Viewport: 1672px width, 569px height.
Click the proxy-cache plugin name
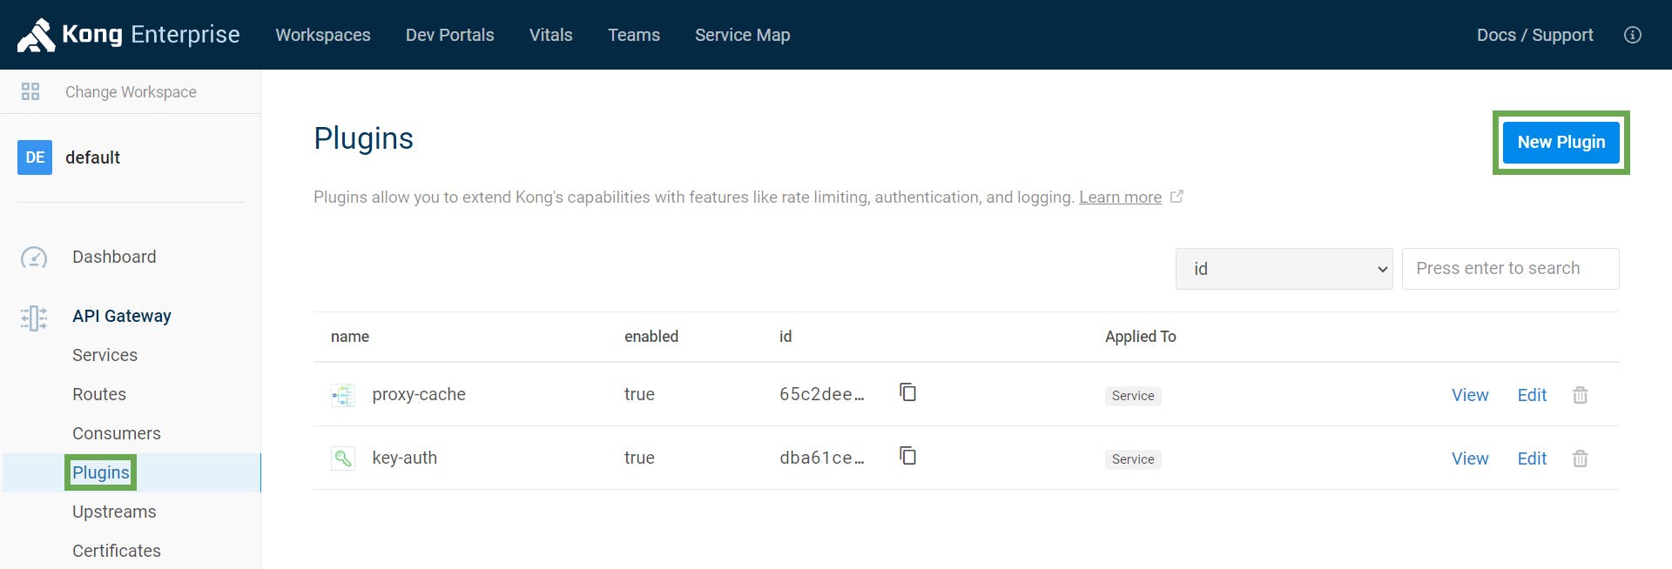pos(419,394)
